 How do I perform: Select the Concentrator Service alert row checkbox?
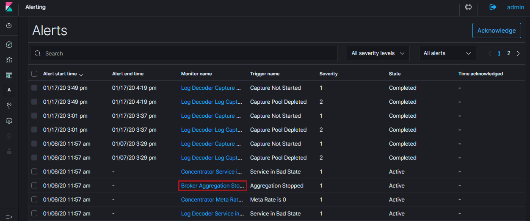pyautogui.click(x=34, y=171)
